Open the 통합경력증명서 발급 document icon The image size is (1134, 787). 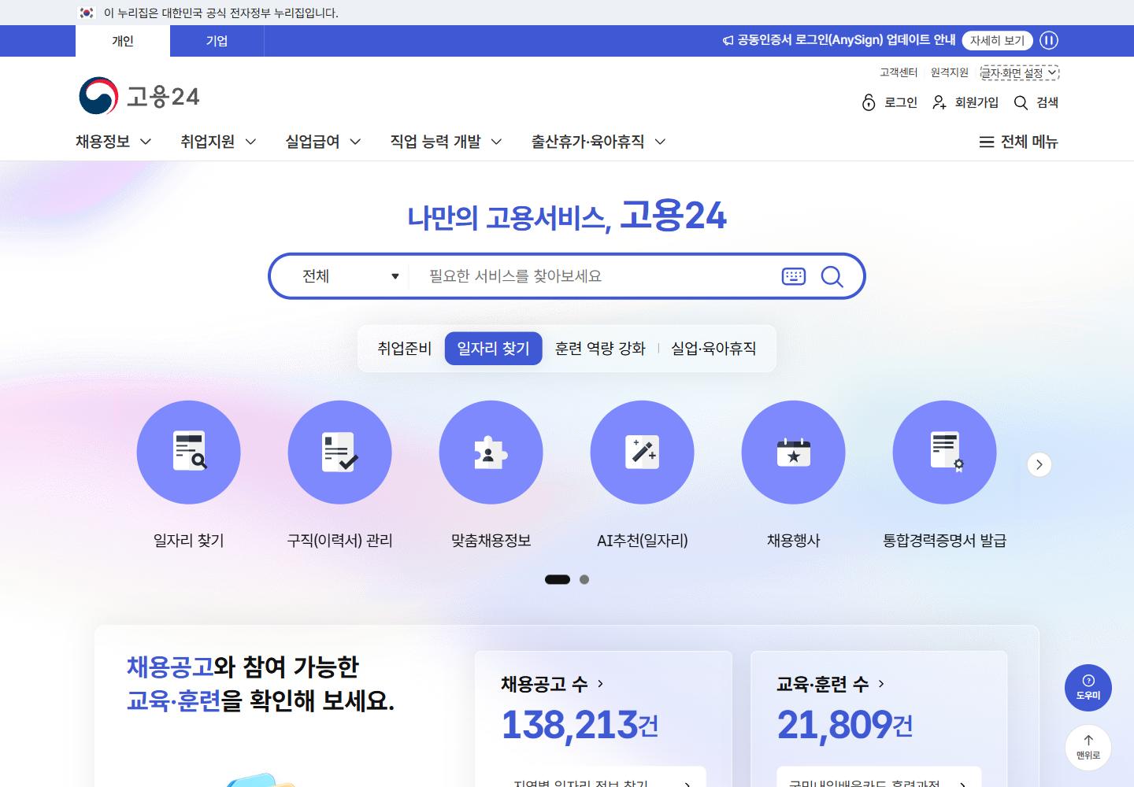[x=944, y=452]
